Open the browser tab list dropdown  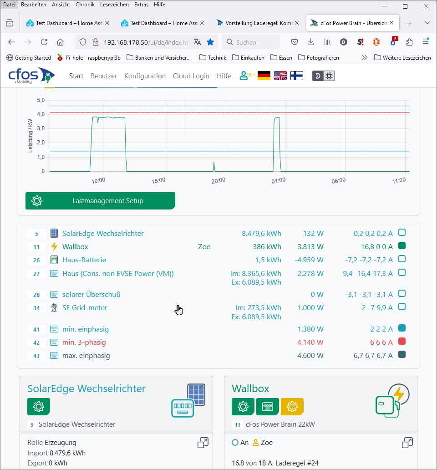[427, 23]
